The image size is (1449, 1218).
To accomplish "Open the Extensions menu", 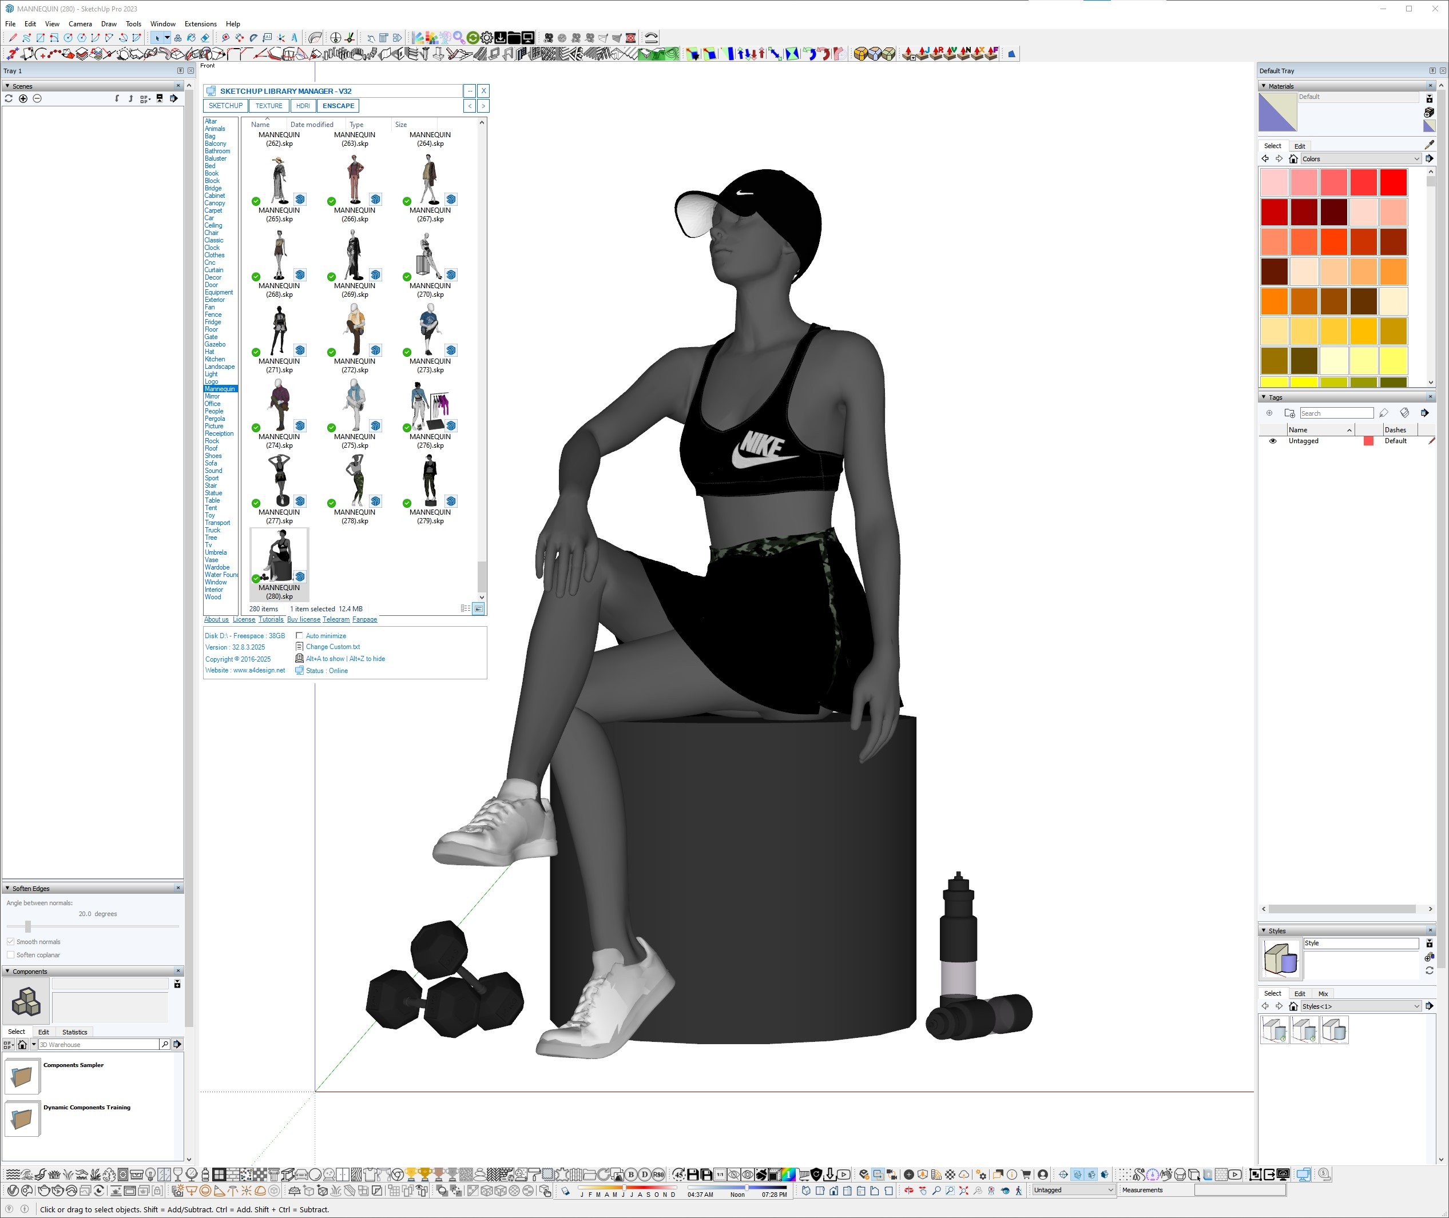I will click(x=200, y=23).
